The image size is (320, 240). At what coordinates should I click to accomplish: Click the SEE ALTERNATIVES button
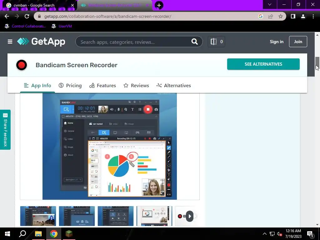click(263, 64)
